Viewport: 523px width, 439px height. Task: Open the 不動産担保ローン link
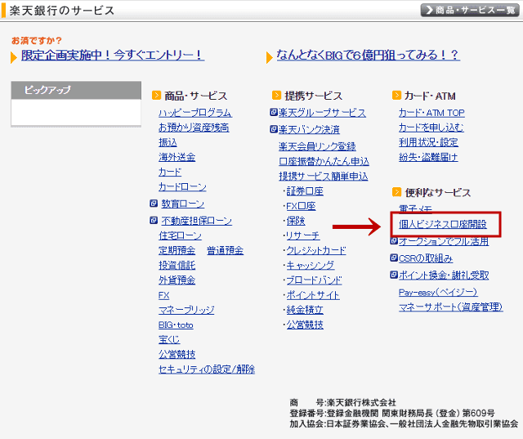click(x=196, y=221)
